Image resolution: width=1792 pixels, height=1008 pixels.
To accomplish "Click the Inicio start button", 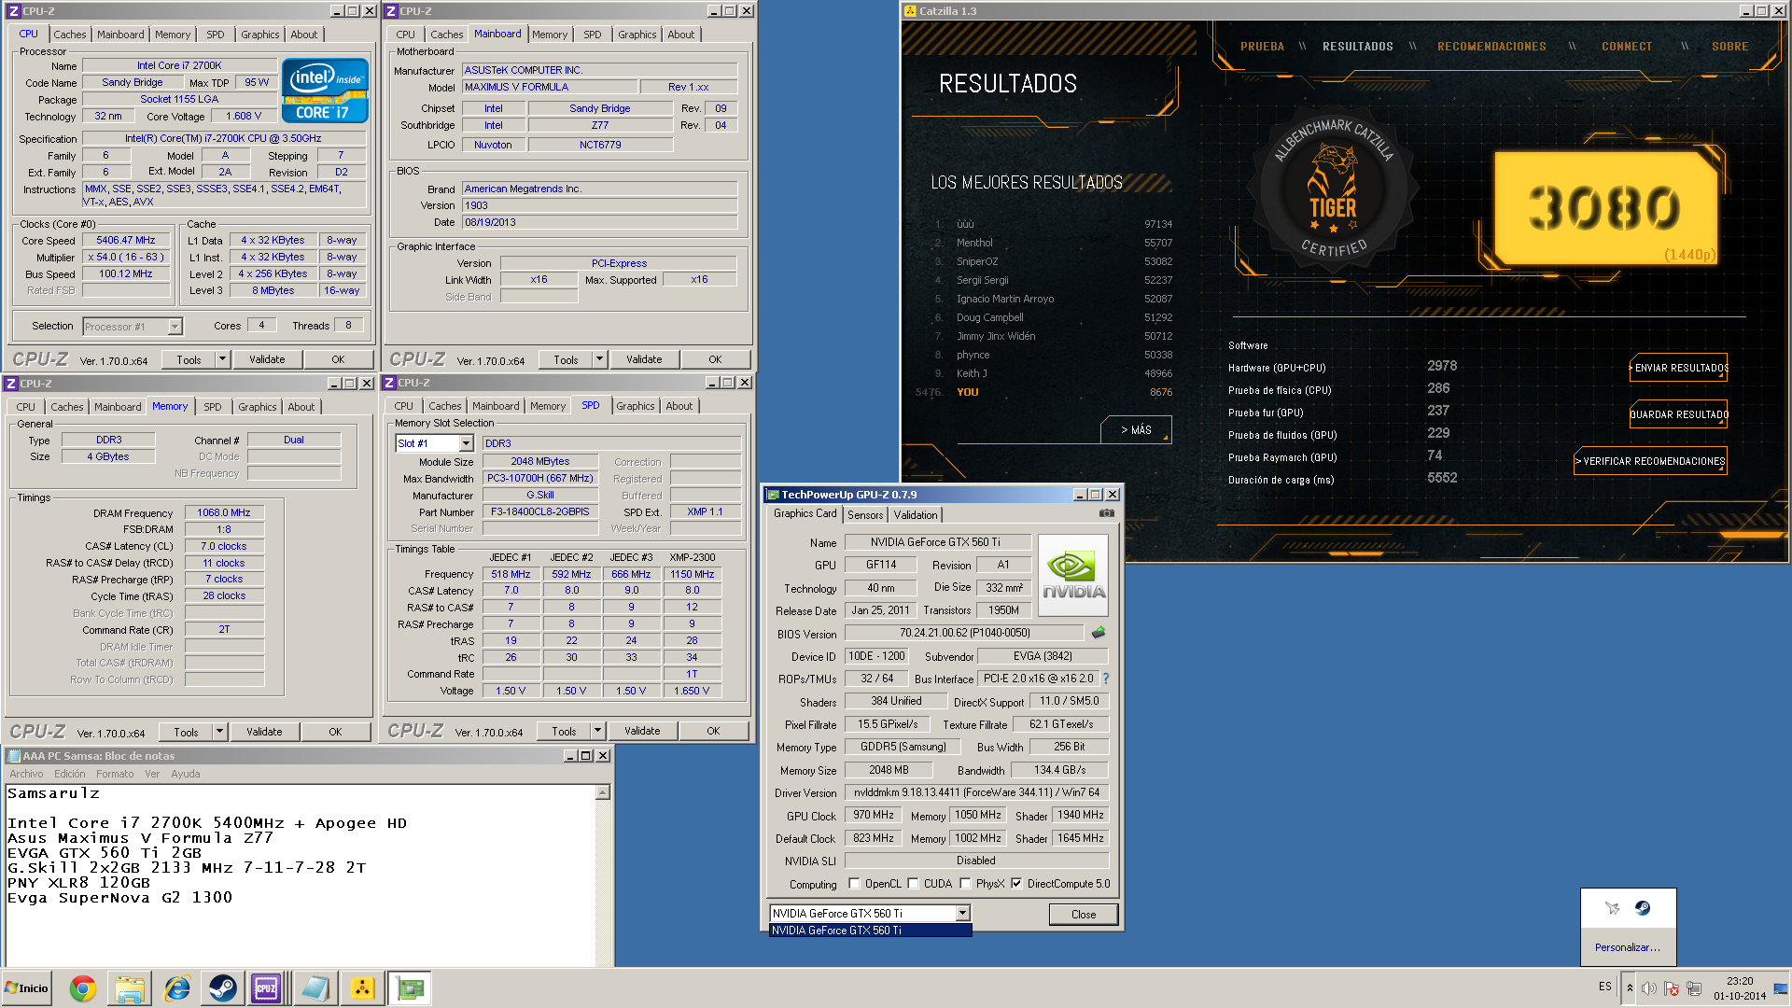I will click(27, 988).
